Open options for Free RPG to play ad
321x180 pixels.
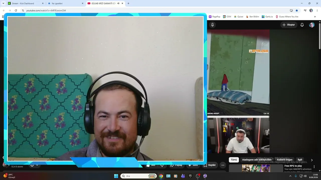coord(314,167)
